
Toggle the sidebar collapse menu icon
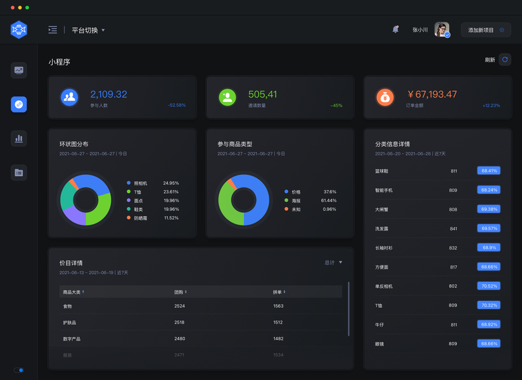pyautogui.click(x=53, y=30)
